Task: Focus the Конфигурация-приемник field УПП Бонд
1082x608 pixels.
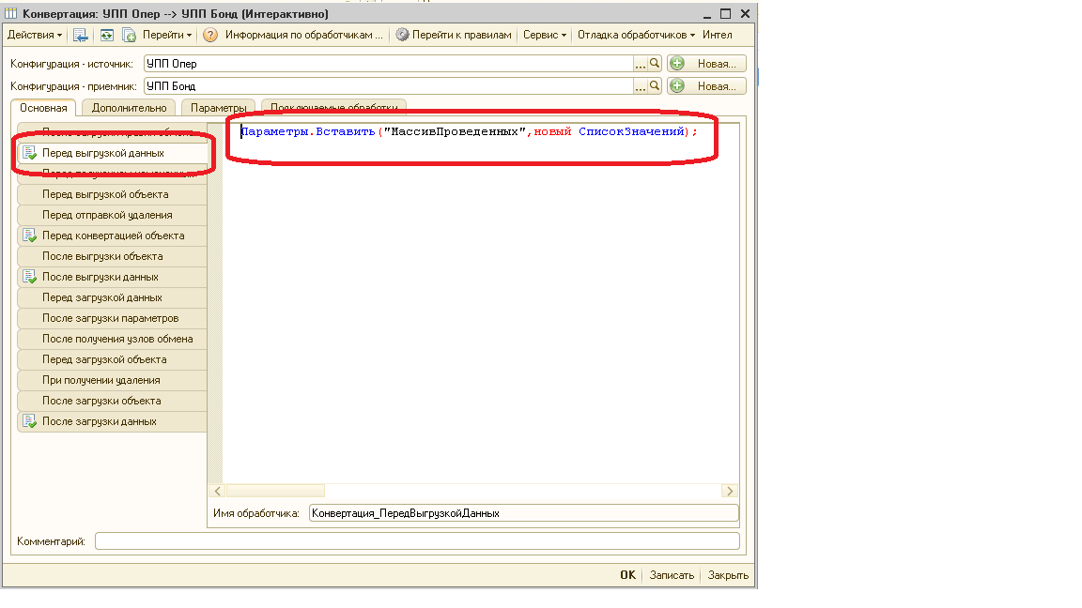Action: [x=389, y=86]
